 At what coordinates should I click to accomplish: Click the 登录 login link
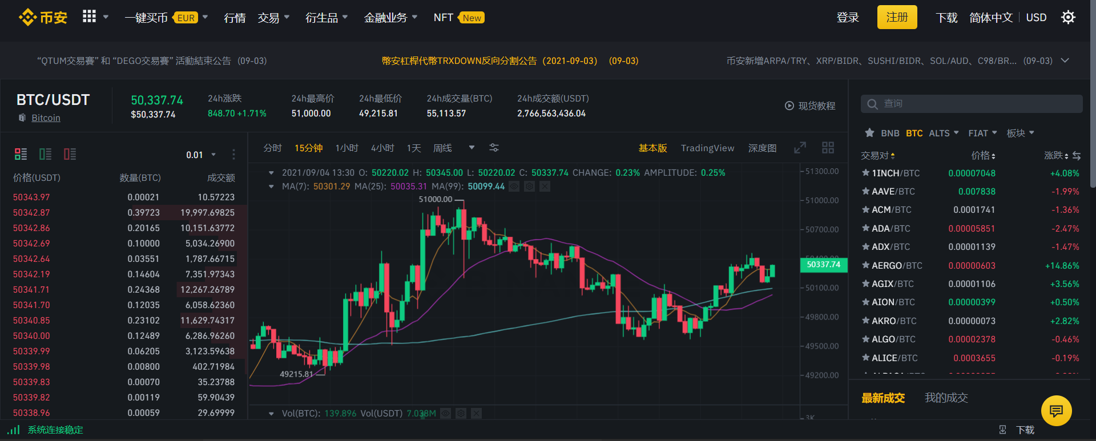(848, 18)
